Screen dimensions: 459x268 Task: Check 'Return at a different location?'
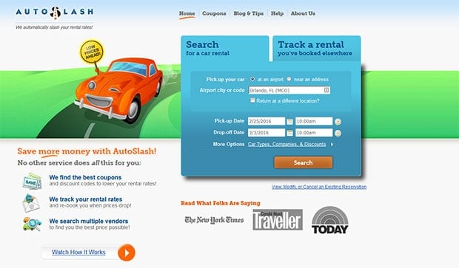click(x=252, y=100)
